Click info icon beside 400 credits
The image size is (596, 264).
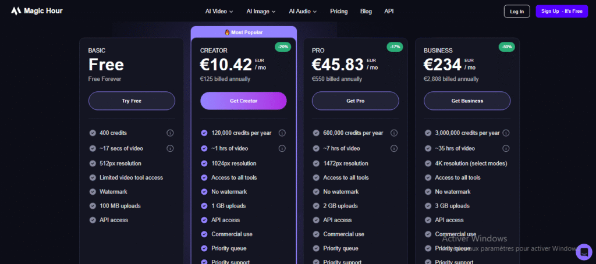pos(170,133)
